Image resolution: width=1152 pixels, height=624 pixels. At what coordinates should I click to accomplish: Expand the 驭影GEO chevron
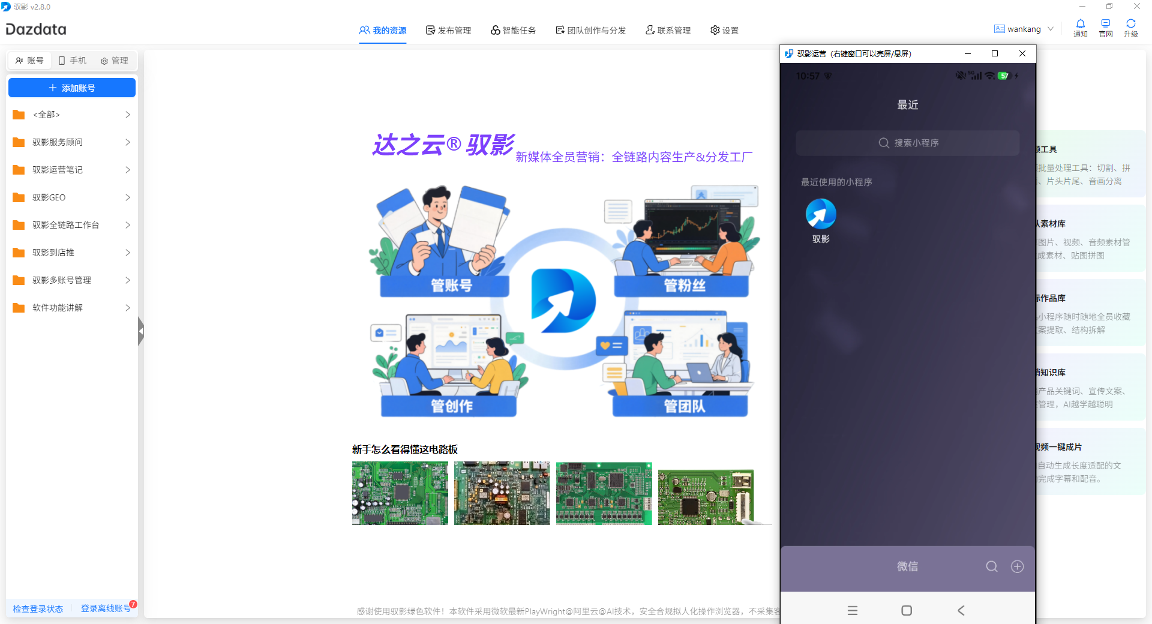[128, 197]
